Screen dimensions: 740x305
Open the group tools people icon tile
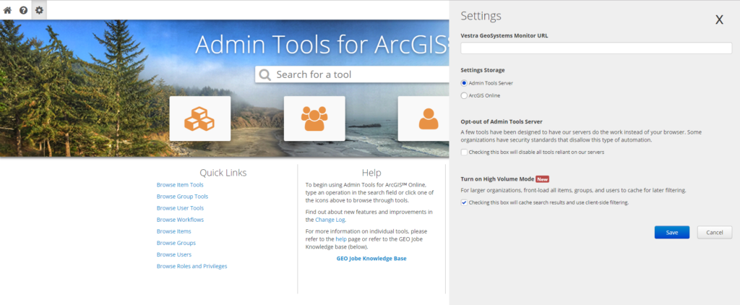pyautogui.click(x=314, y=119)
